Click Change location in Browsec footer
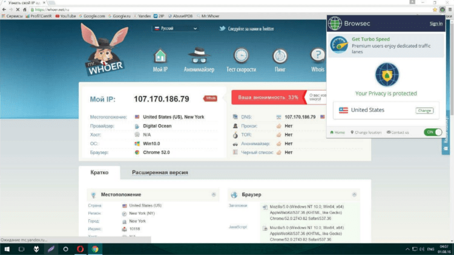The height and width of the screenshot is (255, 454). click(366, 132)
